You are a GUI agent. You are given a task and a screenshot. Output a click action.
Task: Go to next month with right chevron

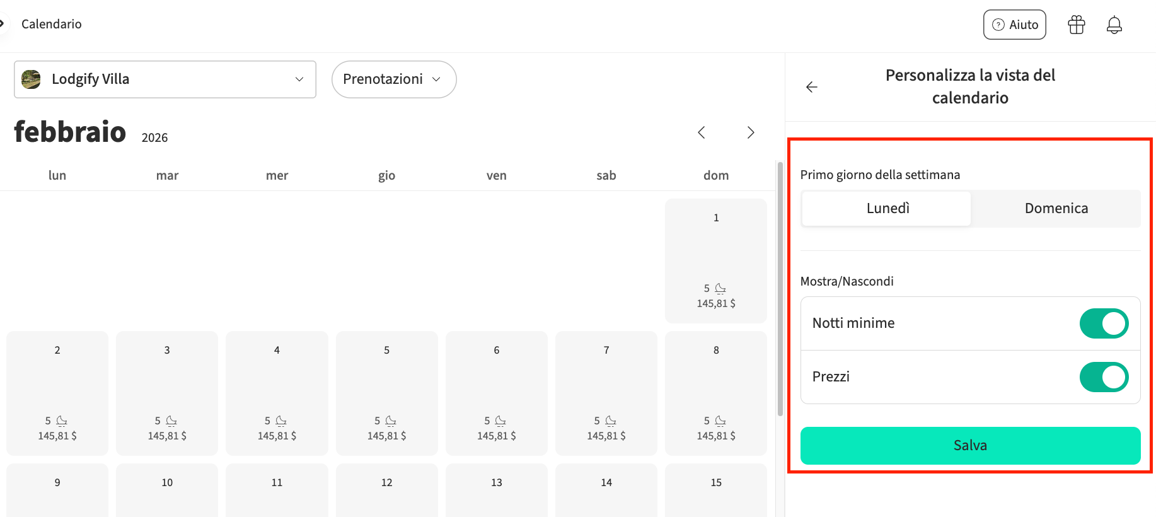click(751, 132)
